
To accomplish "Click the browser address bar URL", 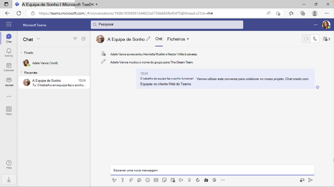I will pos(126,13).
